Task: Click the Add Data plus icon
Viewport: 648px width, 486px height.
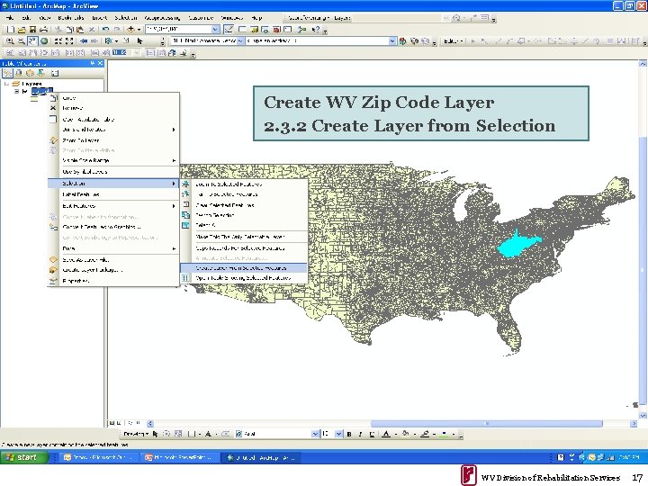Action: [130, 30]
